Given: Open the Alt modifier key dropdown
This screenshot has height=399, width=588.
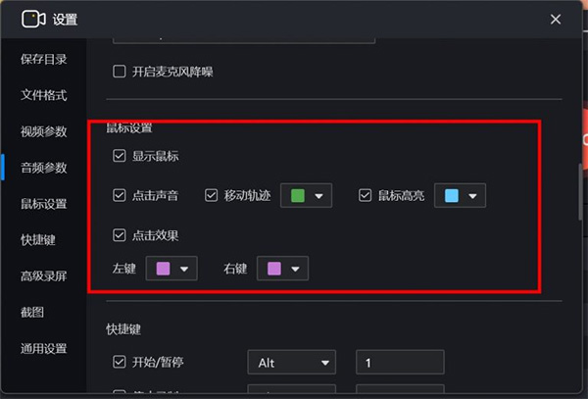Looking at the screenshot, I should point(291,363).
